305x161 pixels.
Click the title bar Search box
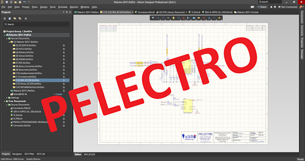click(x=270, y=2)
